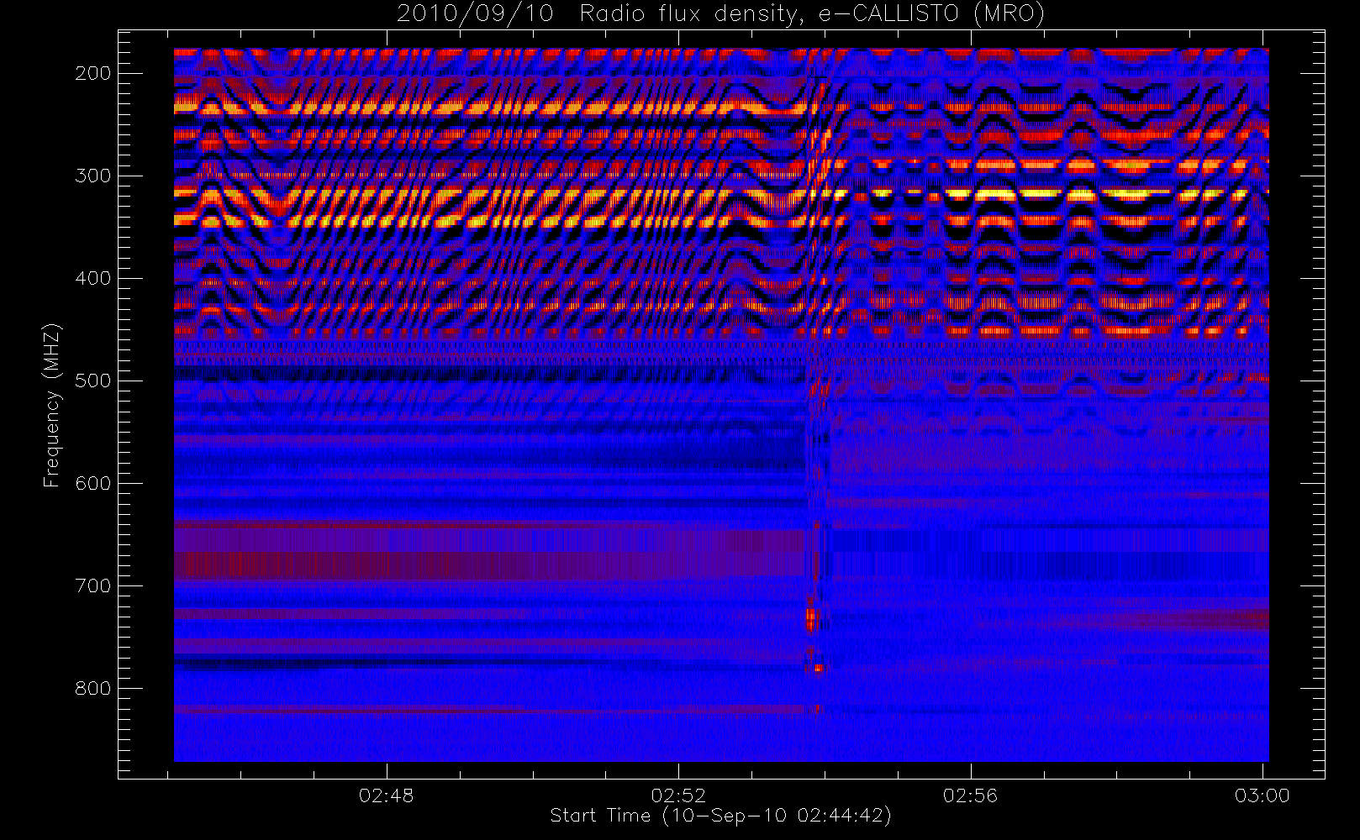The height and width of the screenshot is (840, 1360).
Task: Click the 500 frequency tick label
Action: click(x=93, y=381)
